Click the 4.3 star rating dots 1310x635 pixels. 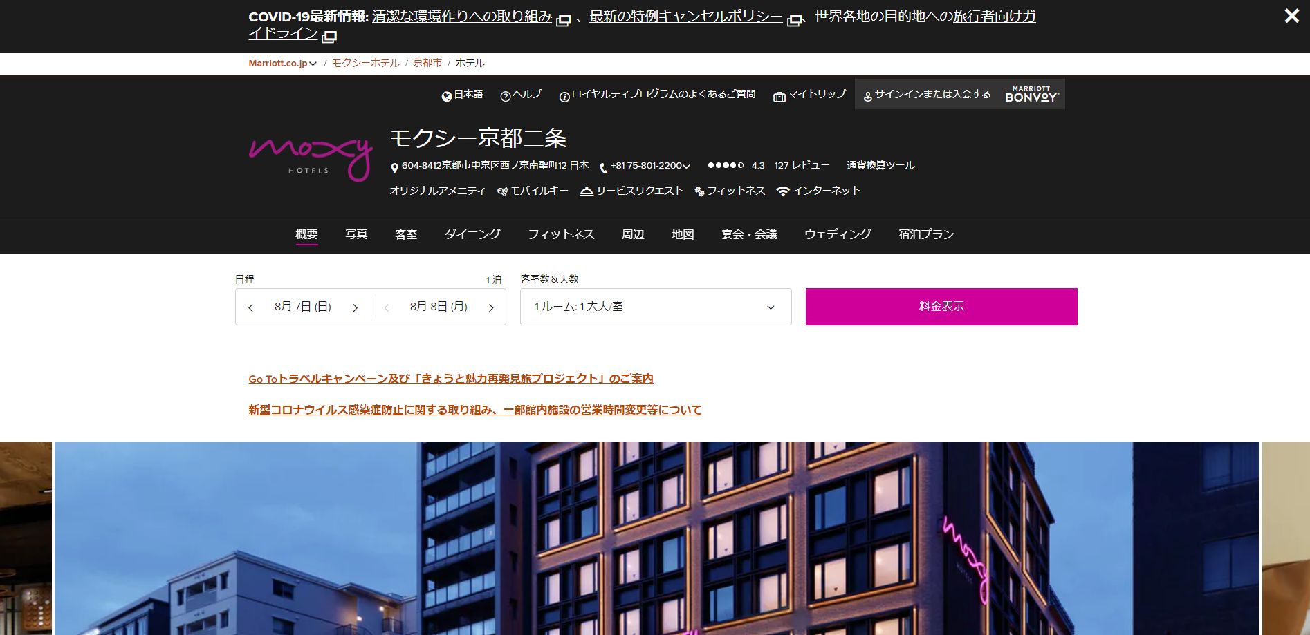726,165
